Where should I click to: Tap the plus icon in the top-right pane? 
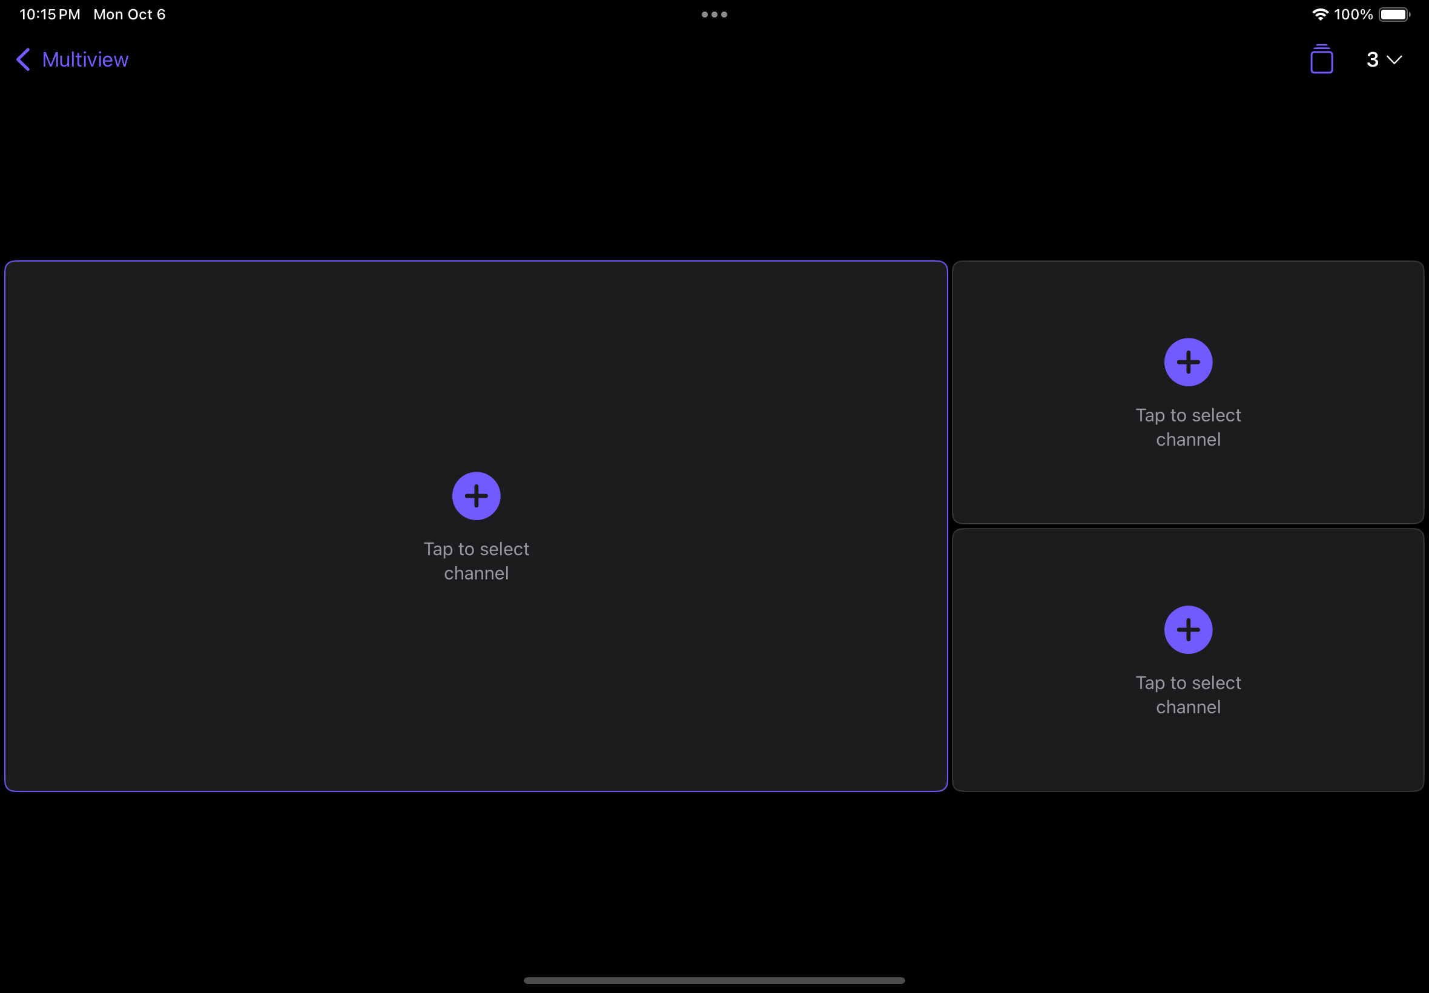point(1187,361)
